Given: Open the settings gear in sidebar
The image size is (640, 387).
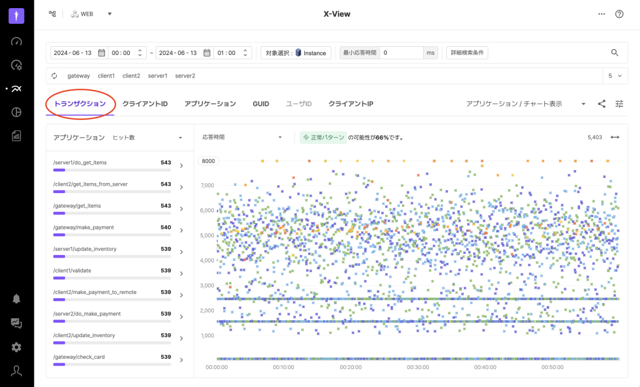Looking at the screenshot, I should pos(17,347).
